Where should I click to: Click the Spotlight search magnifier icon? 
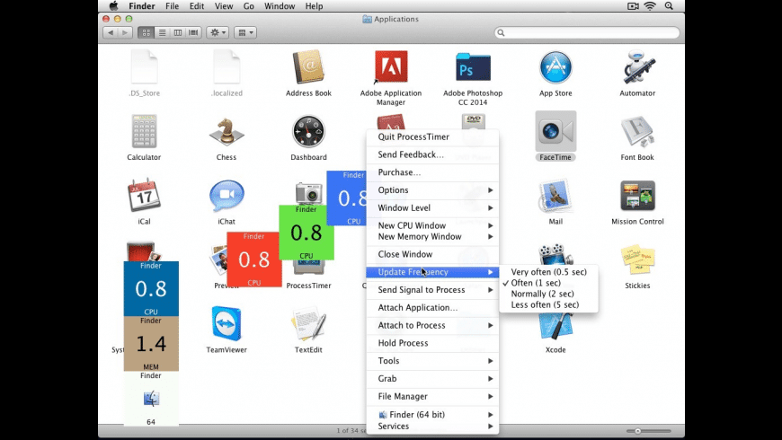pyautogui.click(x=669, y=6)
